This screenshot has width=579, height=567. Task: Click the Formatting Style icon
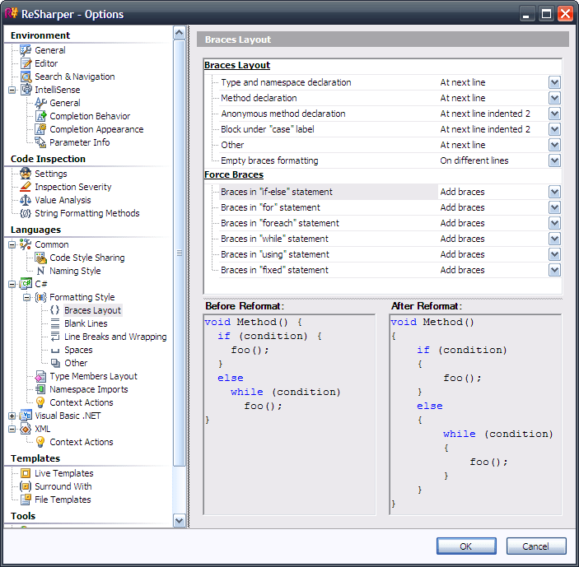[x=40, y=297]
